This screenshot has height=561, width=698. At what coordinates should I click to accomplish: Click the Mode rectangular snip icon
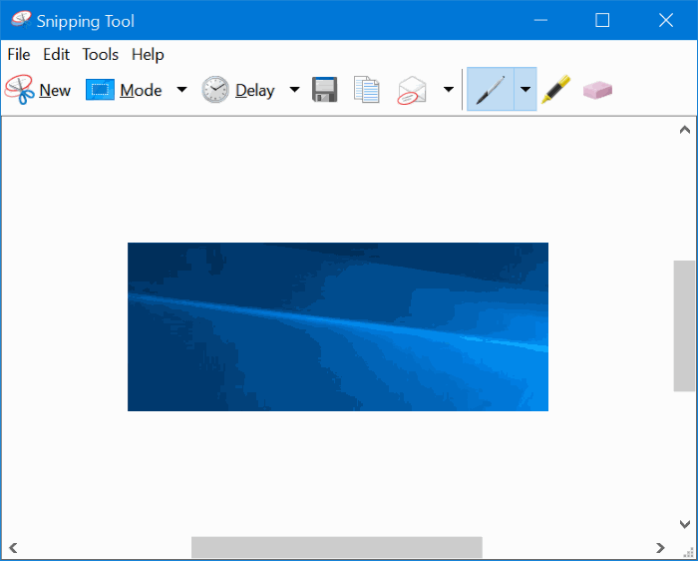coord(100,90)
